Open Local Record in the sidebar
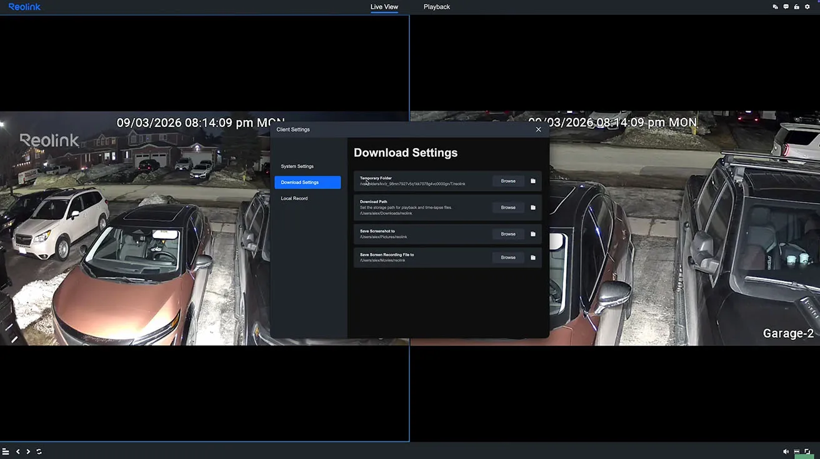This screenshot has width=820, height=459. click(x=294, y=199)
